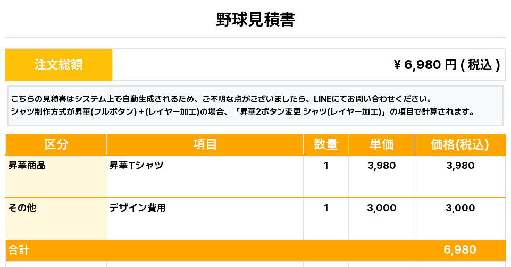This screenshot has width=511, height=267.
Task: Click the 昇華2ボタン変更 シャツ notice line
Action: (242, 112)
